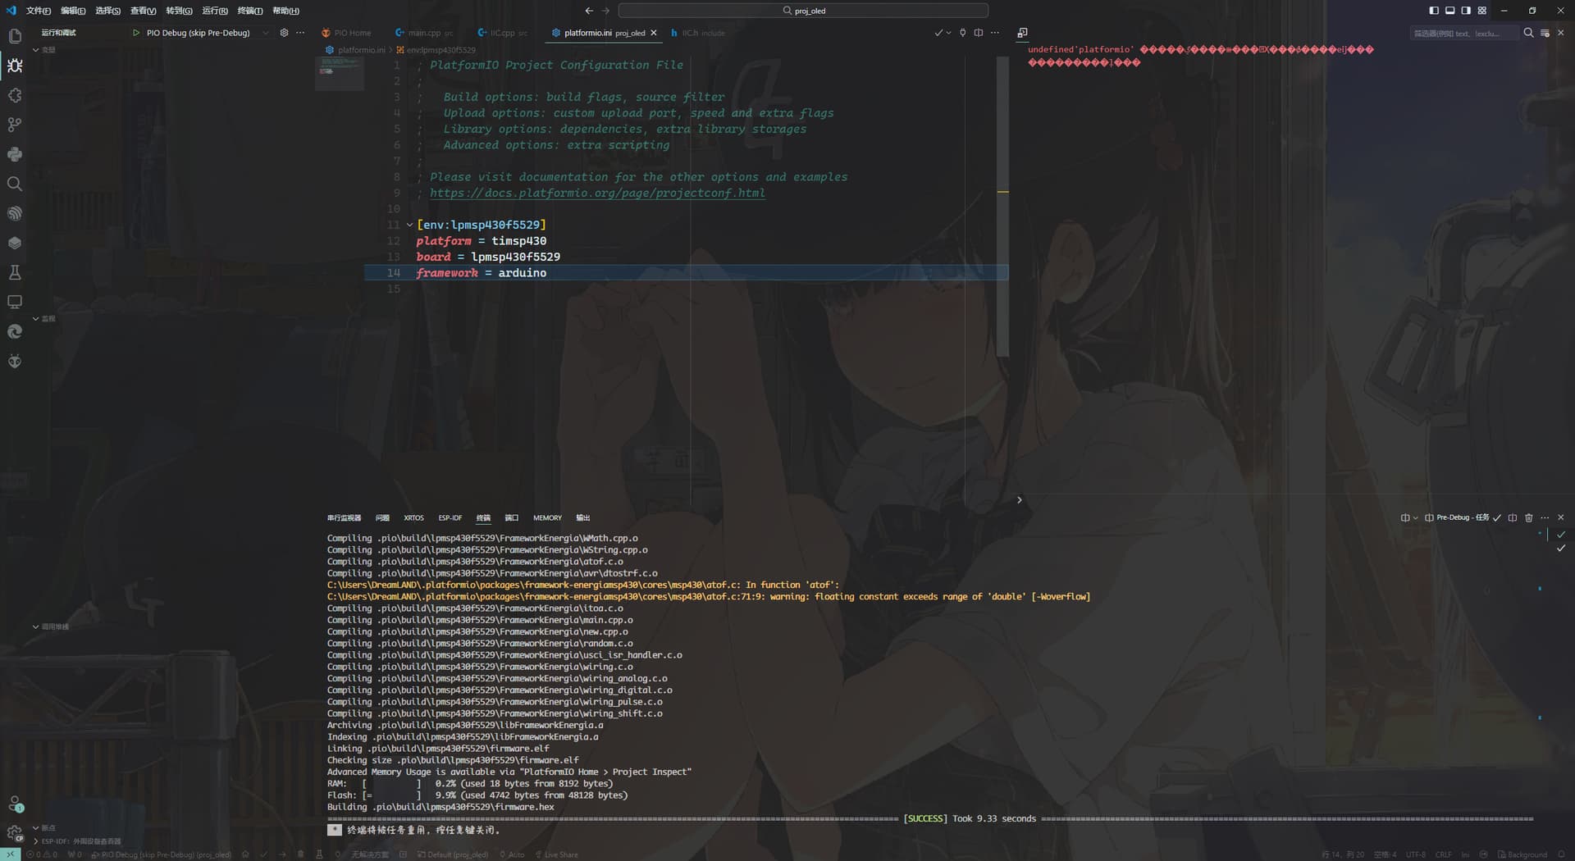1575x861 pixels.
Task: Click Default (proj_oled) environment in status bar
Action: (452, 854)
